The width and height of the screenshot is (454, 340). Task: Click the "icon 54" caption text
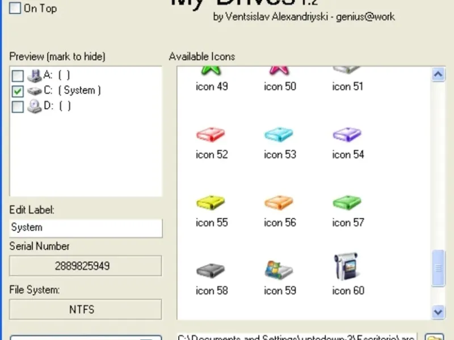tap(348, 154)
